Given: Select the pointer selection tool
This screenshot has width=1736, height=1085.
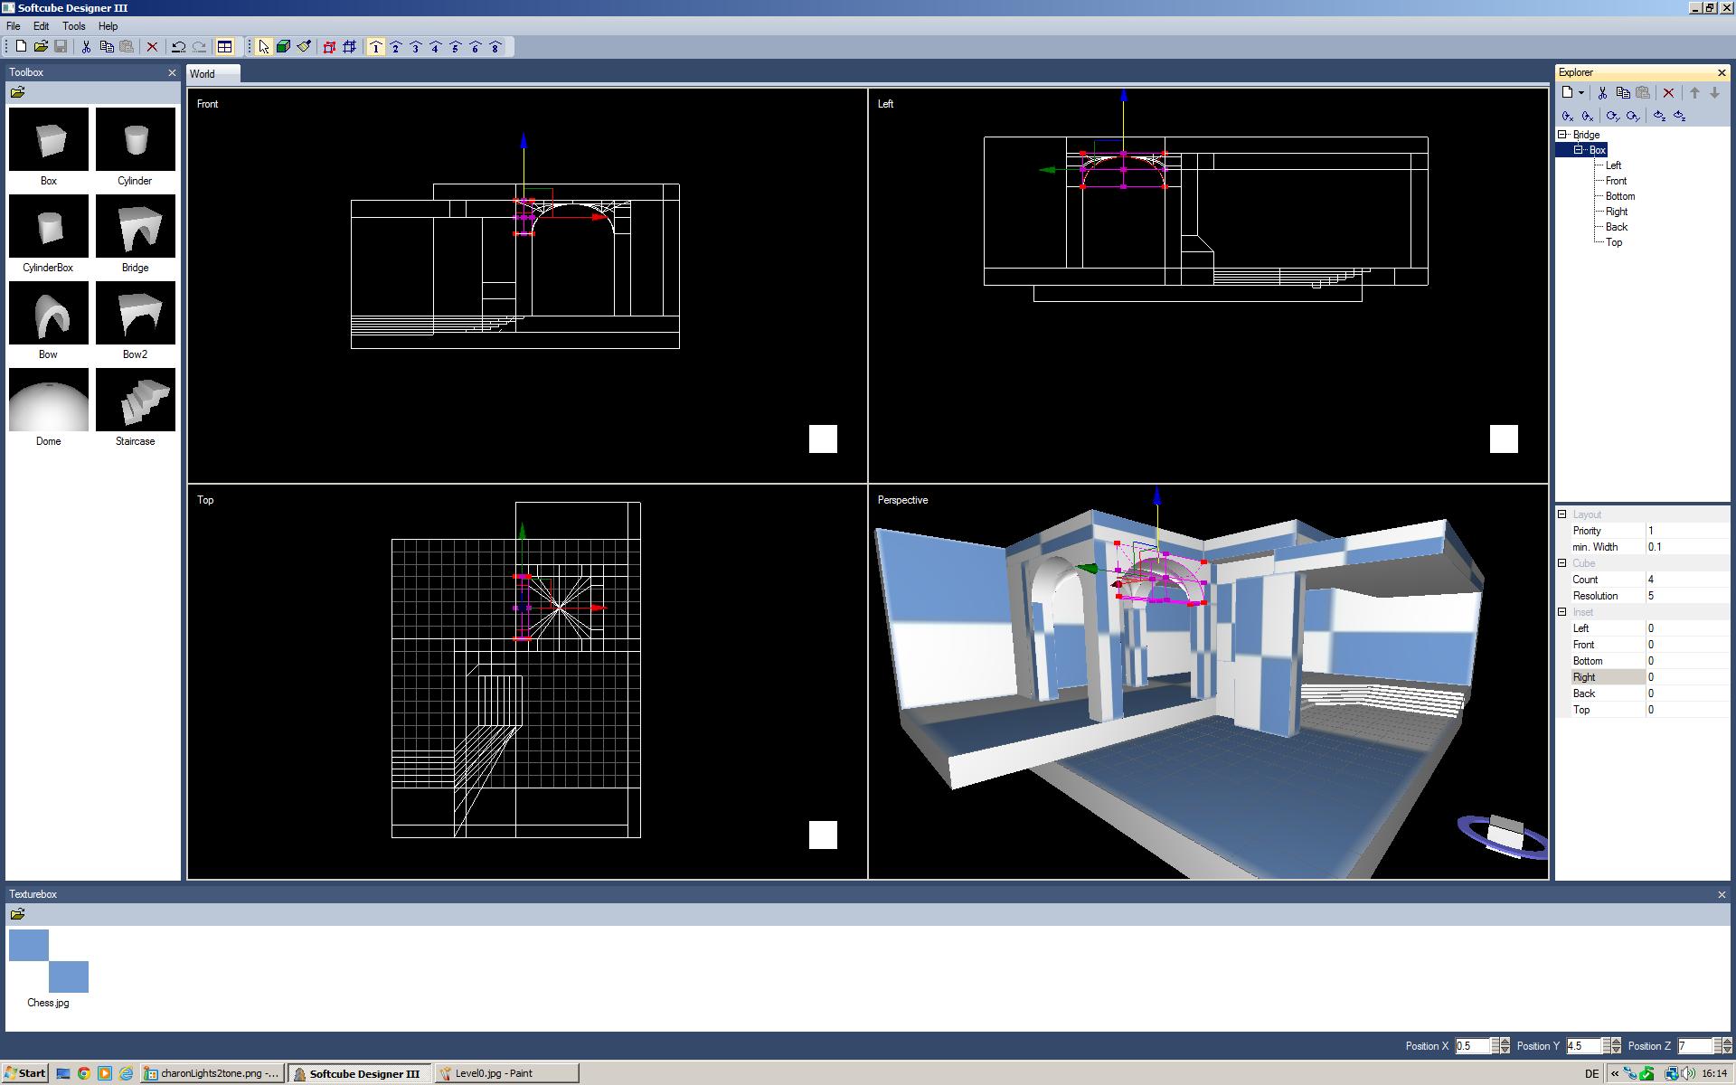Looking at the screenshot, I should [263, 47].
